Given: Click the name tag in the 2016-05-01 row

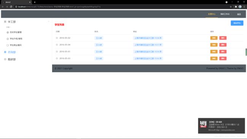Looking at the screenshot, I should pyautogui.click(x=99, y=52).
